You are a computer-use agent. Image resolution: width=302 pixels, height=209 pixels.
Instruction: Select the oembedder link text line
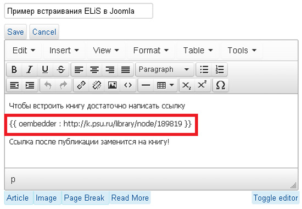point(100,124)
